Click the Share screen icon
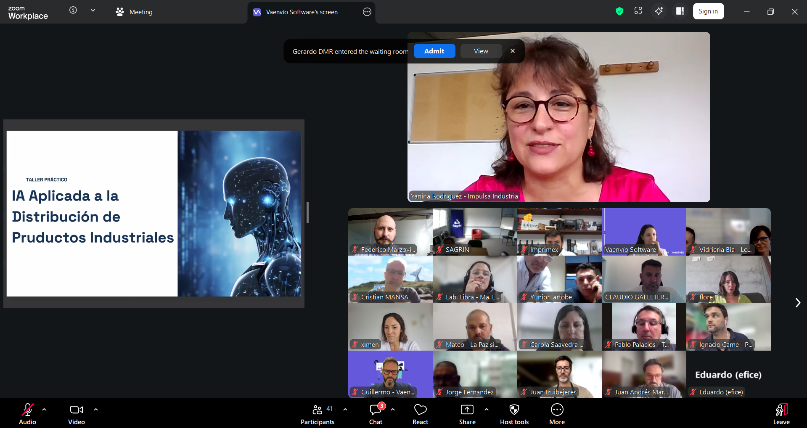Viewport: 807px width, 428px height. (x=467, y=414)
